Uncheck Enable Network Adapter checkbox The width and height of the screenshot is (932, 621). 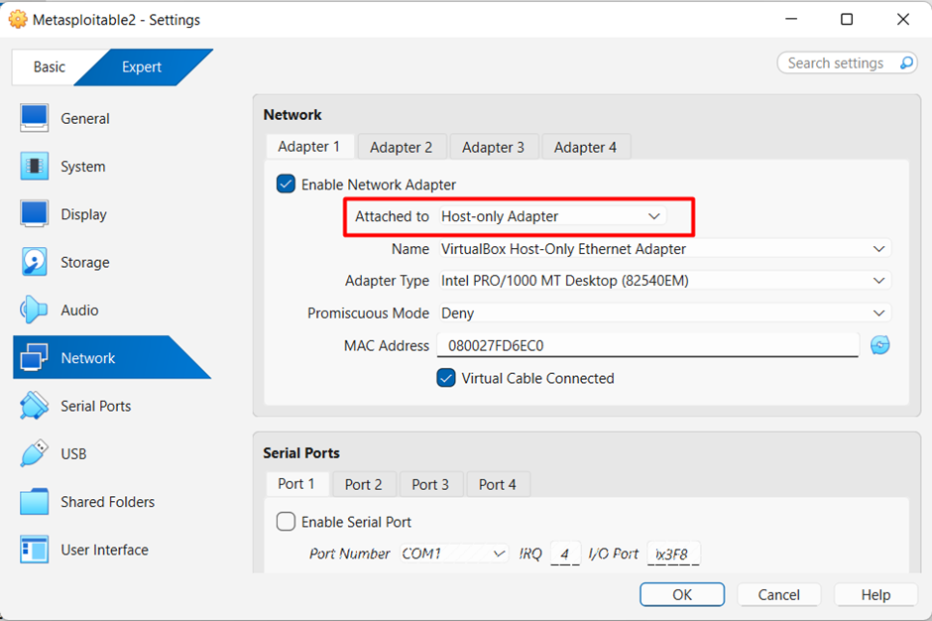pyautogui.click(x=286, y=185)
